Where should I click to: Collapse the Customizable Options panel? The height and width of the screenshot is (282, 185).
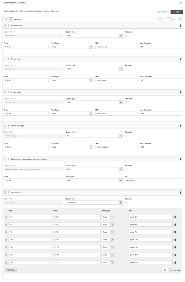pyautogui.click(x=180, y=2)
